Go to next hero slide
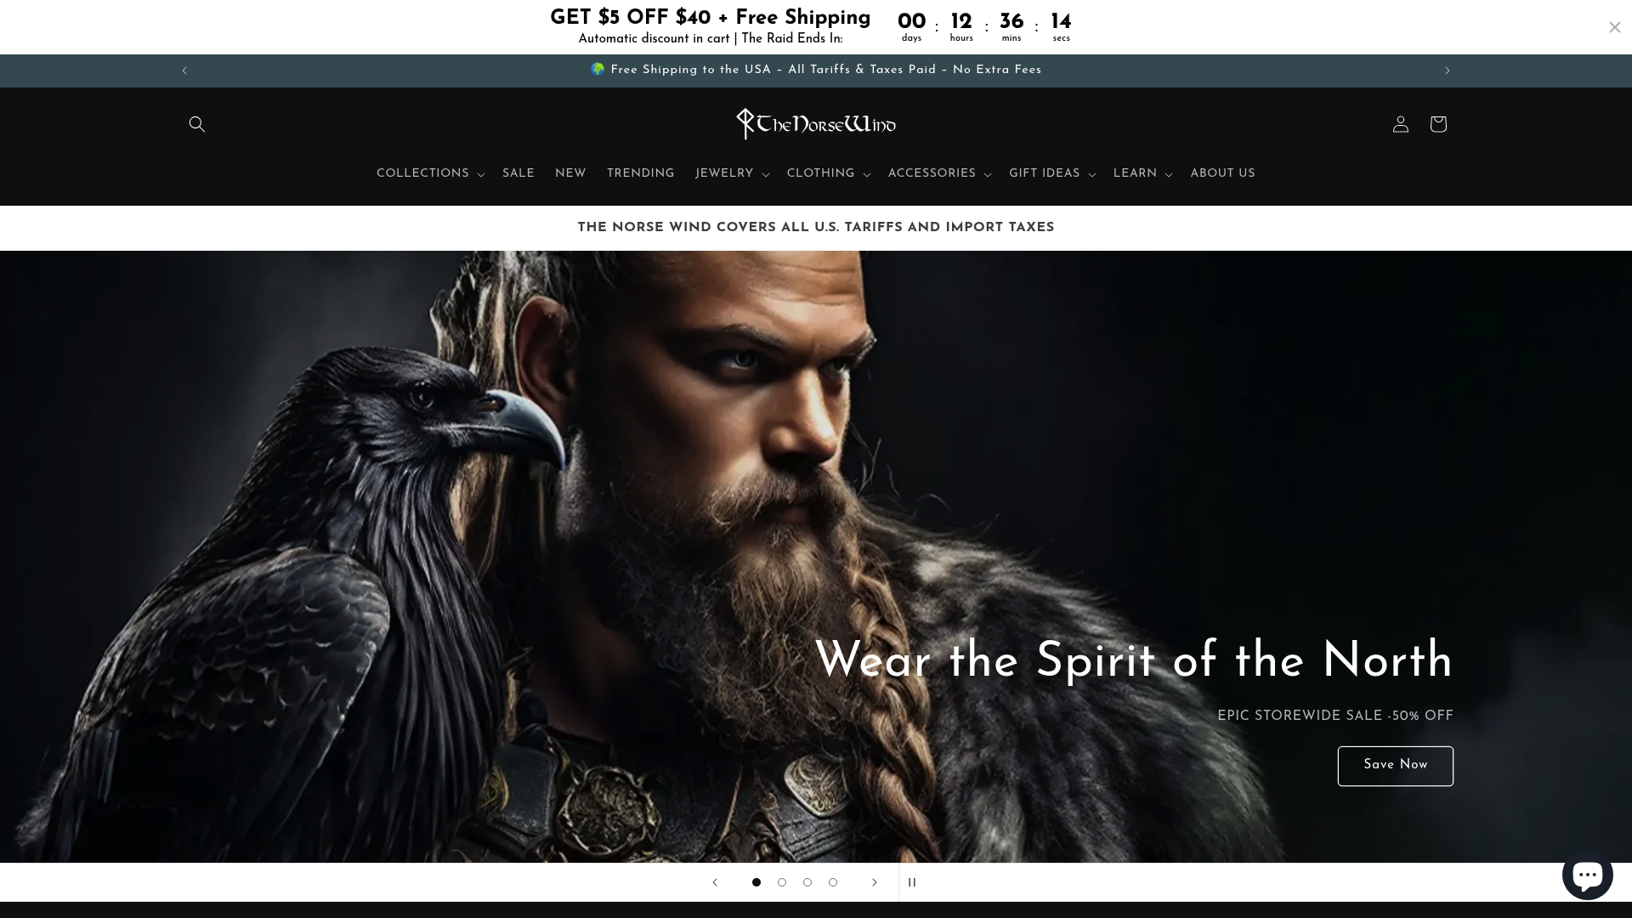 874,882
